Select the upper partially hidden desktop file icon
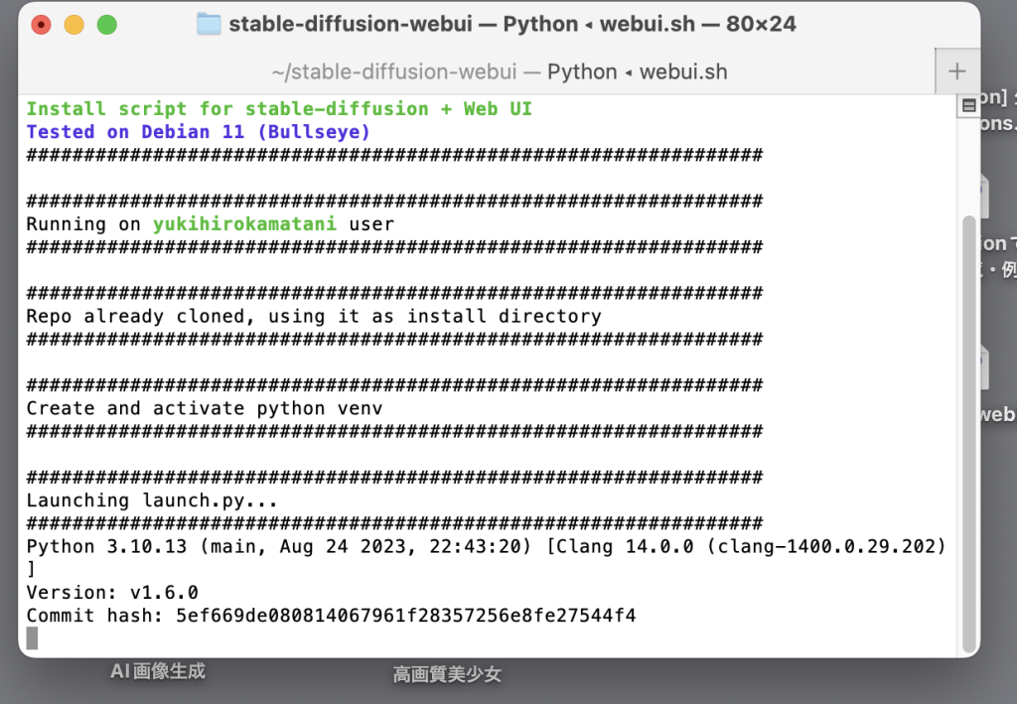This screenshot has width=1017, height=704. coord(985,196)
